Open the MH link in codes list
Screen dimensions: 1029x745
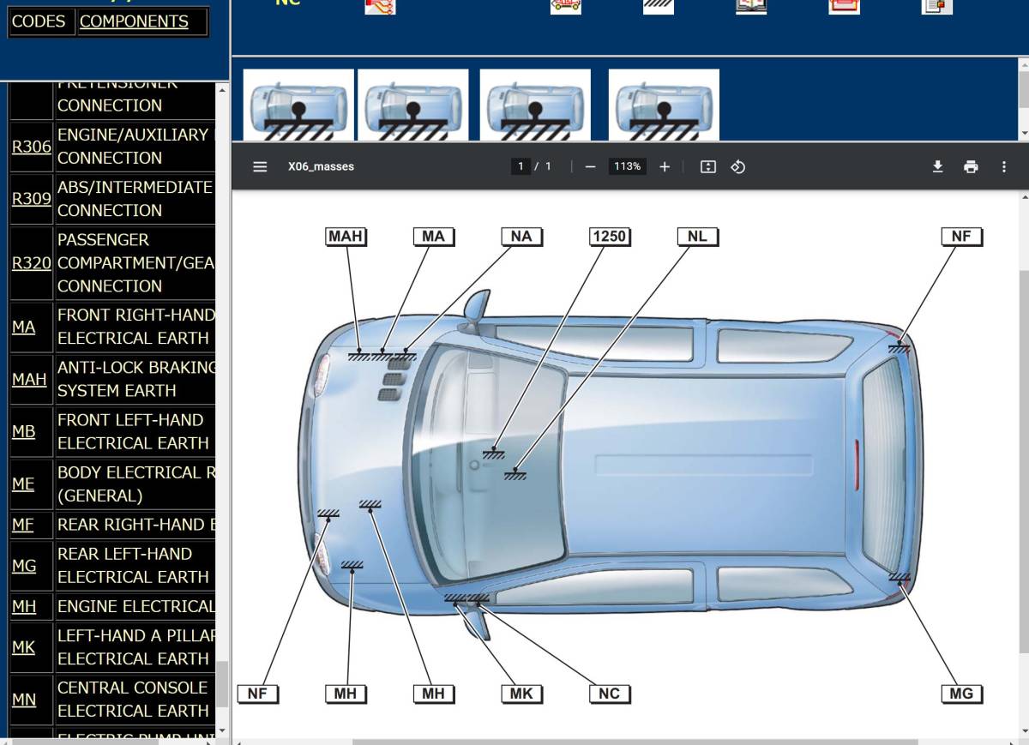(x=24, y=606)
